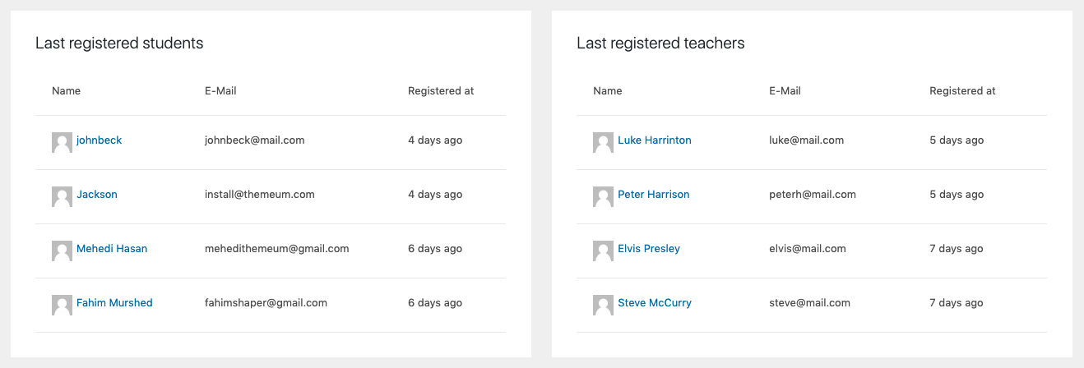This screenshot has width=1084, height=368.
Task: Click Fahim Murshed's avatar icon
Action: 62,306
